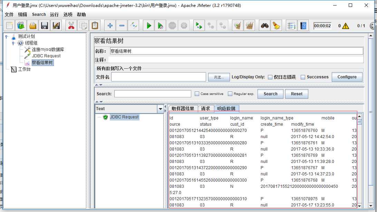Image resolution: width=377 pixels, height=212 pixels.
Task: Click the New test plan icon
Action: (x=9, y=26)
